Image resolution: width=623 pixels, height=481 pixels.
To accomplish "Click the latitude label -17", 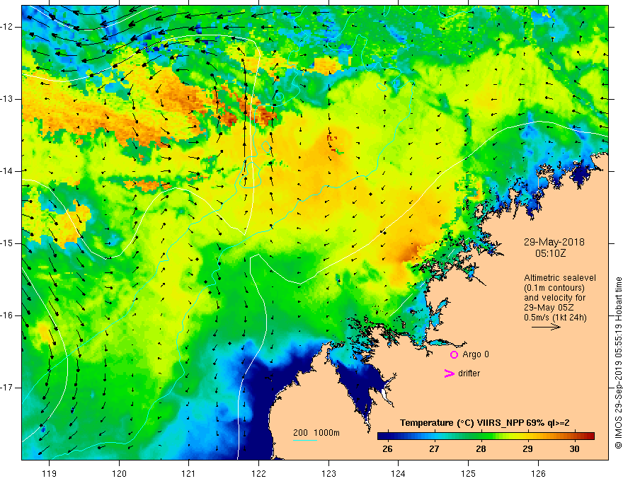I will (x=7, y=388).
